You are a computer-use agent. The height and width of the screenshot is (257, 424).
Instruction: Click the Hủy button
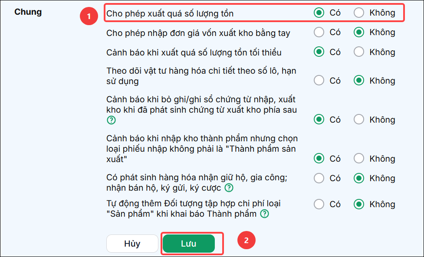(x=132, y=244)
